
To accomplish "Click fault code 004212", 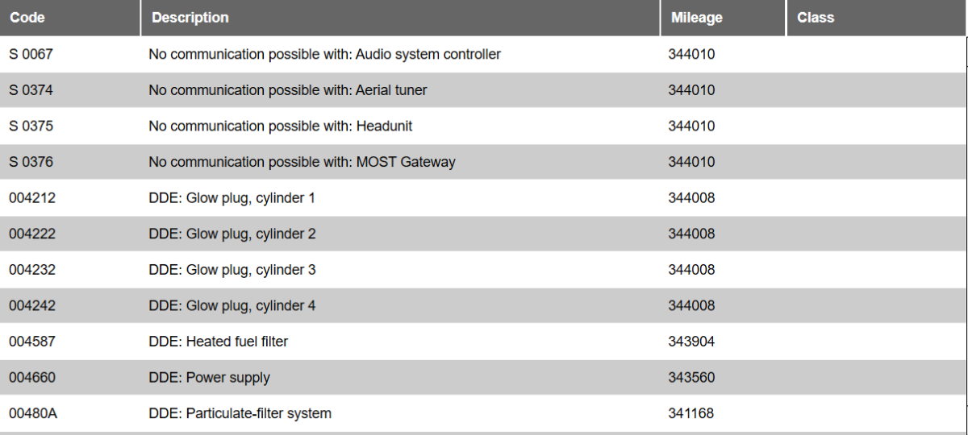I will (x=32, y=197).
